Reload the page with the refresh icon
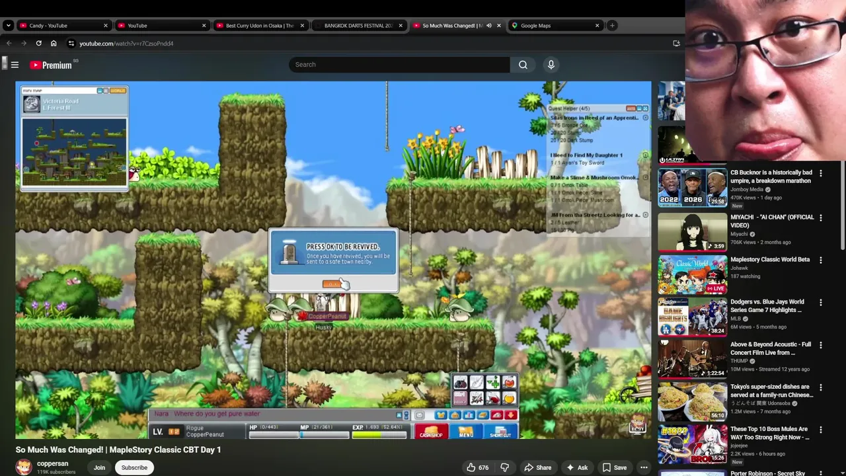The width and height of the screenshot is (846, 476). pyautogui.click(x=39, y=44)
